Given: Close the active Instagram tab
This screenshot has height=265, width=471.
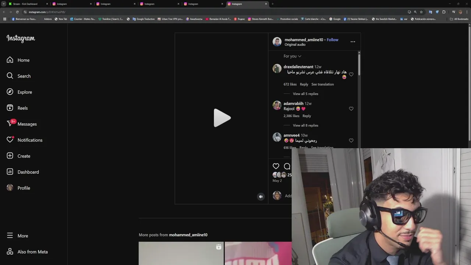Looking at the screenshot, I should pos(266,4).
